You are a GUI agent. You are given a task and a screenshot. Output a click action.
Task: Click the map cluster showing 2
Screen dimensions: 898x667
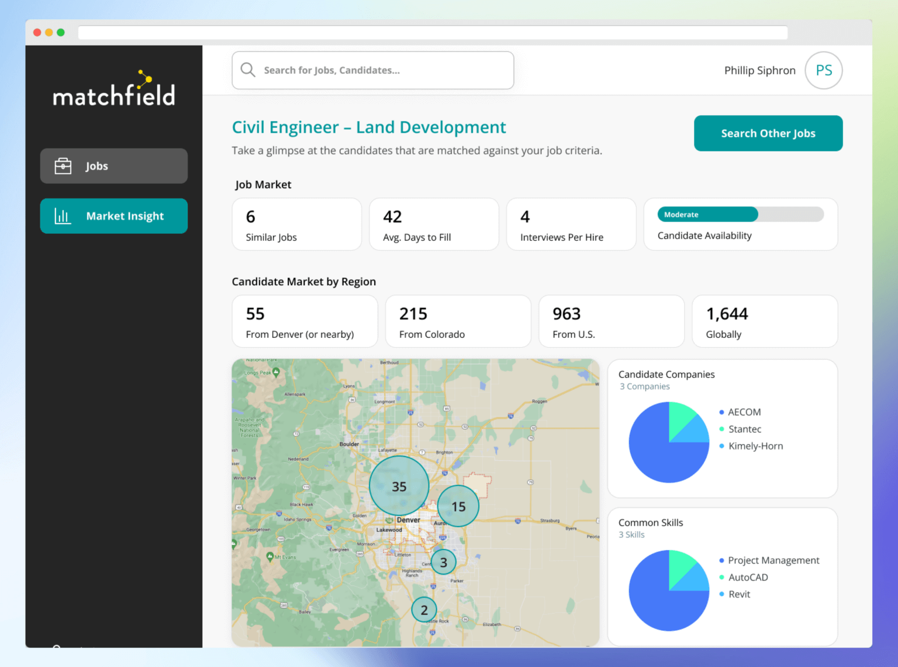[x=424, y=610]
